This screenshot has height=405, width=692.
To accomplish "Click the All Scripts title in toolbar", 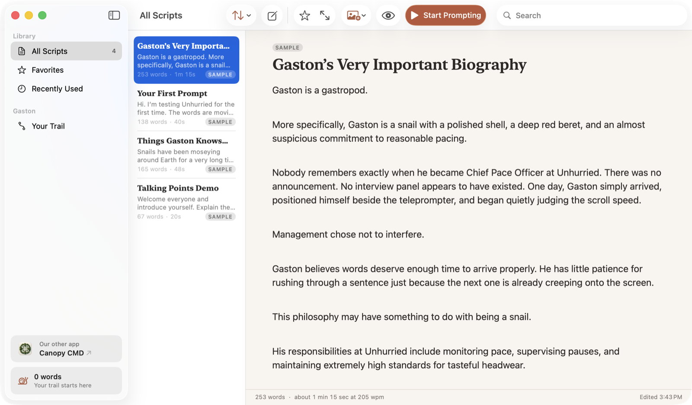I will (161, 16).
